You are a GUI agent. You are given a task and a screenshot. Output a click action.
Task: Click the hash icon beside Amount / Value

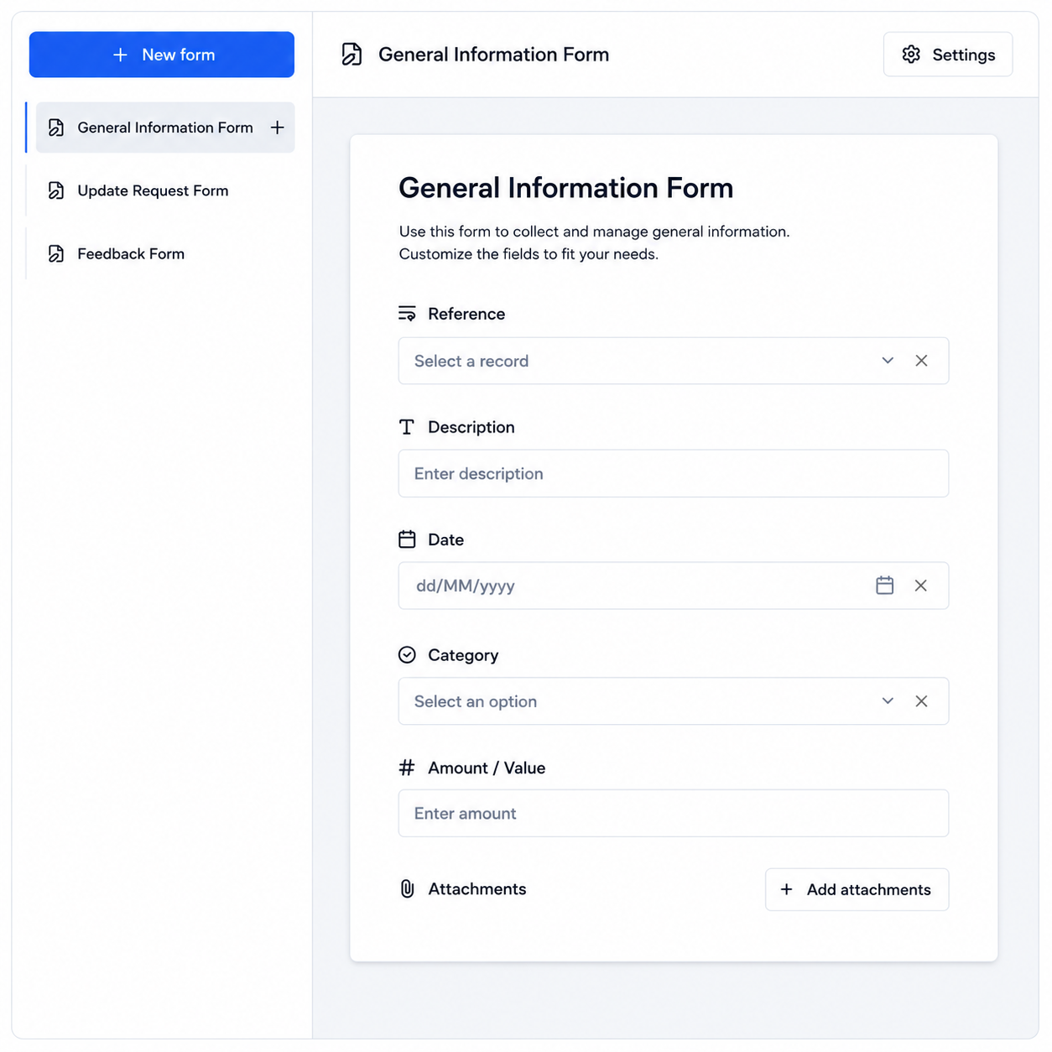point(407,768)
